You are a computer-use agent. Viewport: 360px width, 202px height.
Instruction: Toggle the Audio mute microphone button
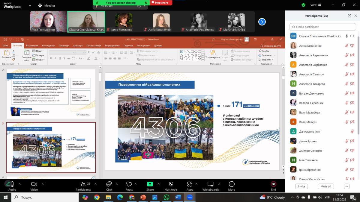tap(8, 184)
